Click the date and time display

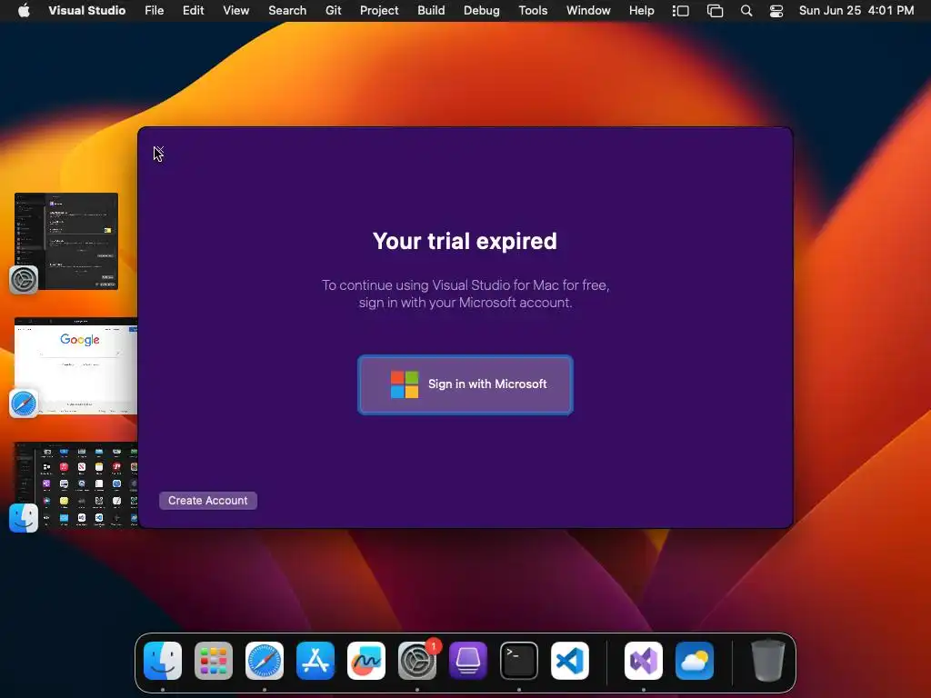click(856, 10)
